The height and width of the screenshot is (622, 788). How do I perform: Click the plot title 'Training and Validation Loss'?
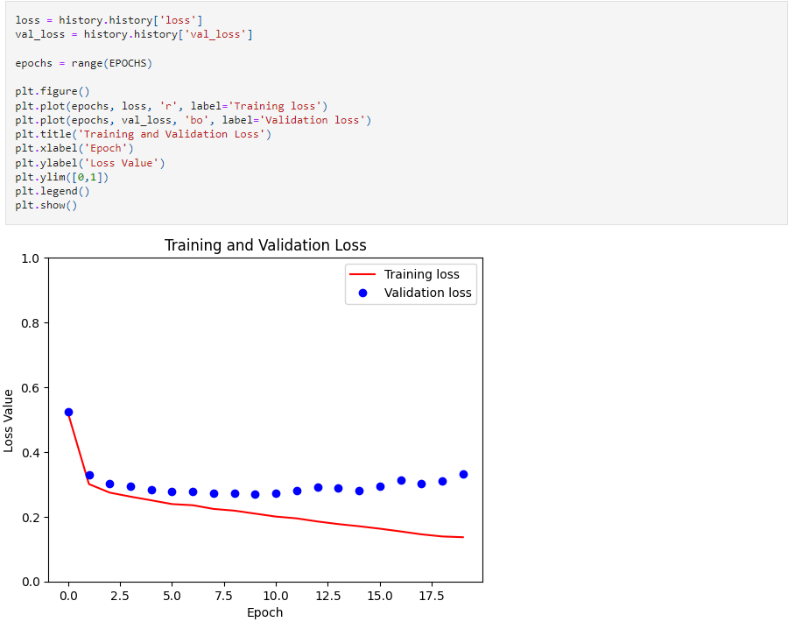pos(265,245)
